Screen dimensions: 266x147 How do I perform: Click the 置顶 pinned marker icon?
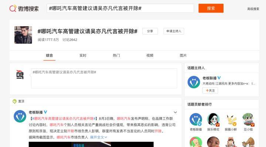pos(14,102)
